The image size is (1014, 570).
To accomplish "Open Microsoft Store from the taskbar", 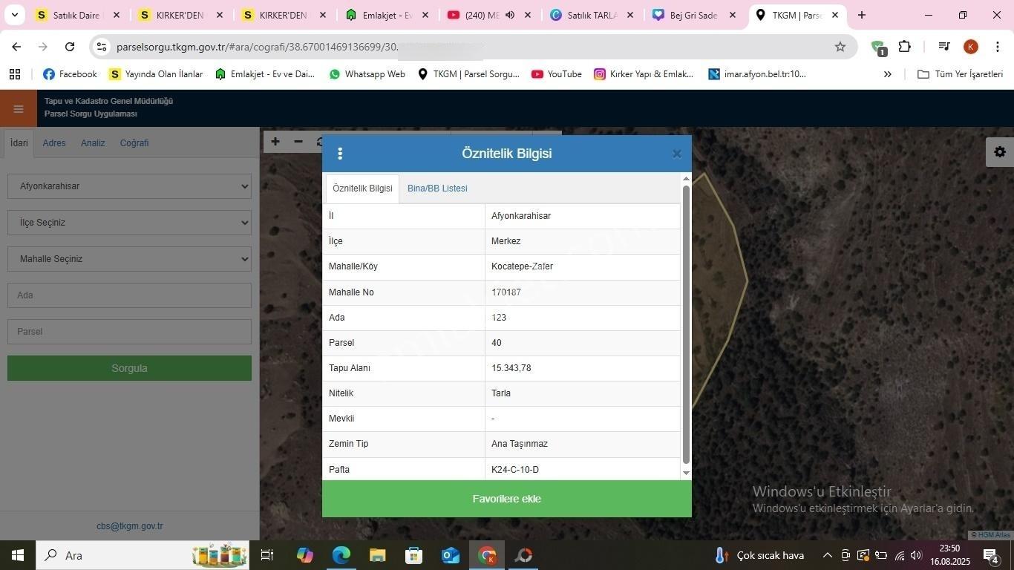I will point(414,555).
